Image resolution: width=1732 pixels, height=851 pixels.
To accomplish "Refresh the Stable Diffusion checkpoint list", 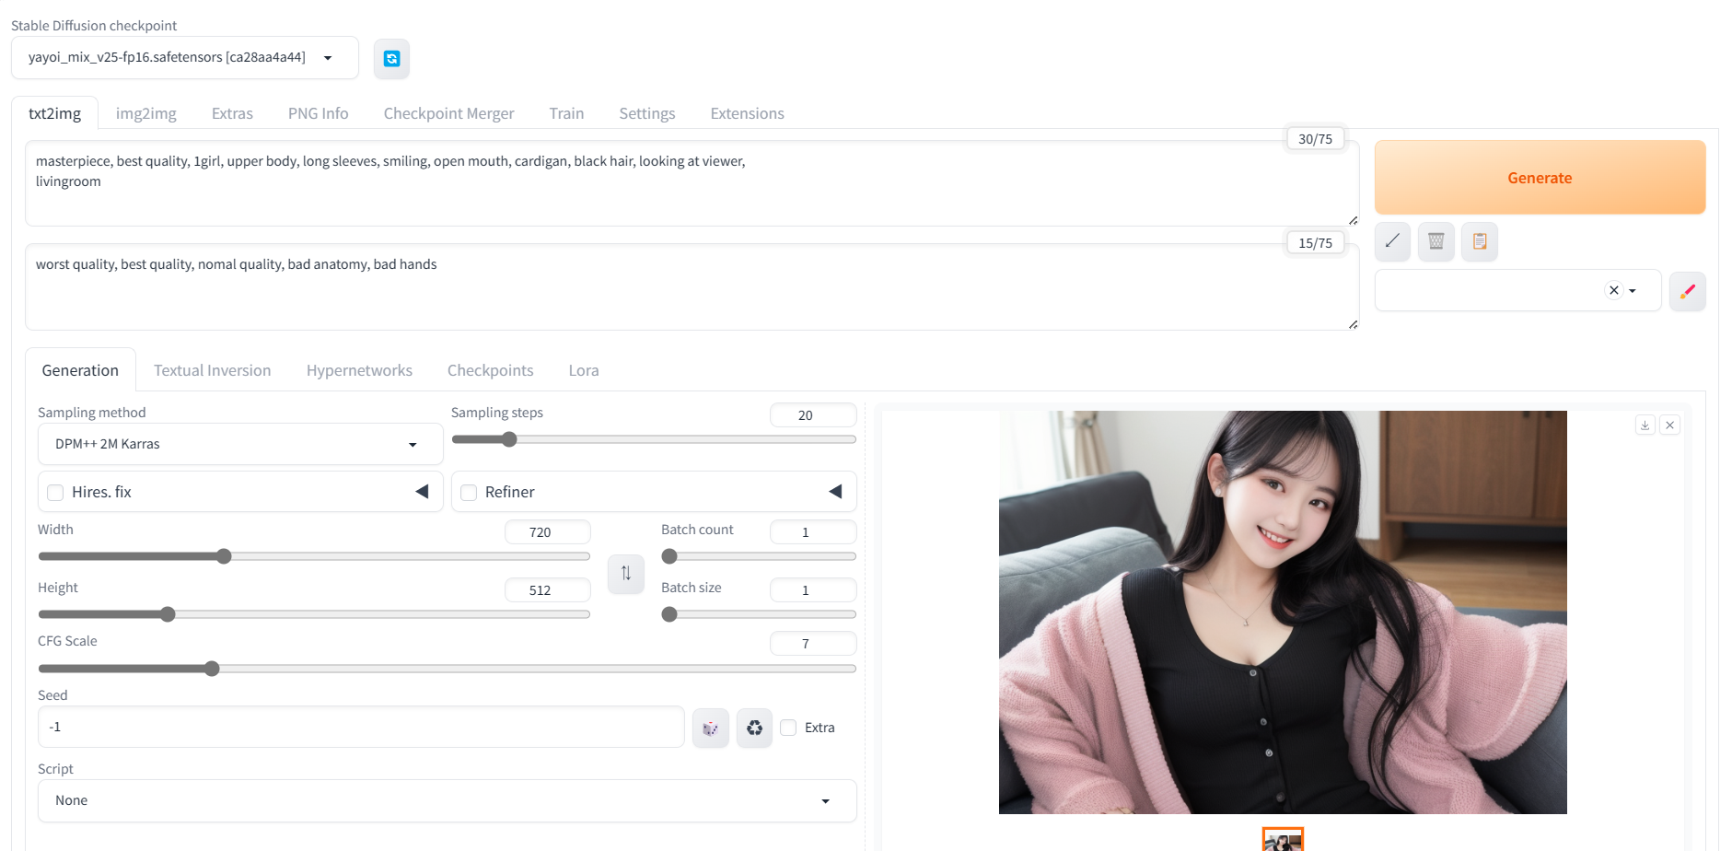I will (x=391, y=59).
